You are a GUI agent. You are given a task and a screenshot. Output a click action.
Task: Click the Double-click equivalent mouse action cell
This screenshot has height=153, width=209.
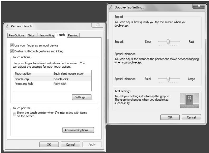click(x=61, y=79)
